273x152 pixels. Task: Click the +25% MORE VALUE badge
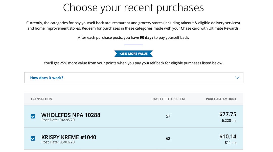pyautogui.click(x=133, y=53)
